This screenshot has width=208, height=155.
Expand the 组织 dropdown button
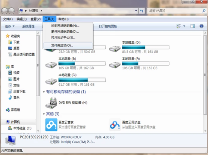pos(10,26)
